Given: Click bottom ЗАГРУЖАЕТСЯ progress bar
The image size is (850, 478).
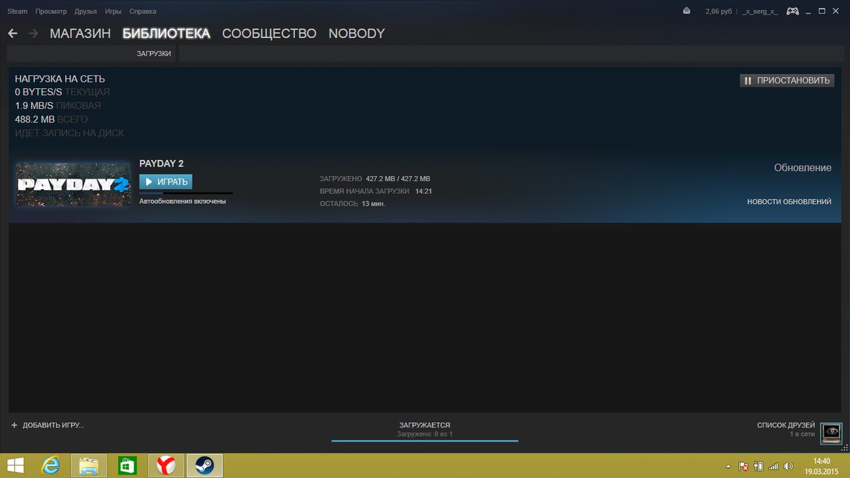Looking at the screenshot, I should point(425,441).
